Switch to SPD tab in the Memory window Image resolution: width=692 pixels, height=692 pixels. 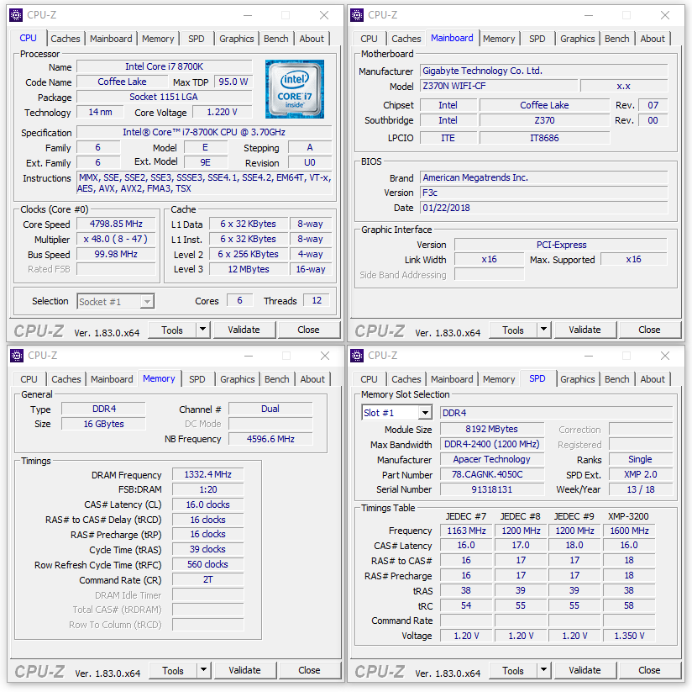pyautogui.click(x=197, y=379)
